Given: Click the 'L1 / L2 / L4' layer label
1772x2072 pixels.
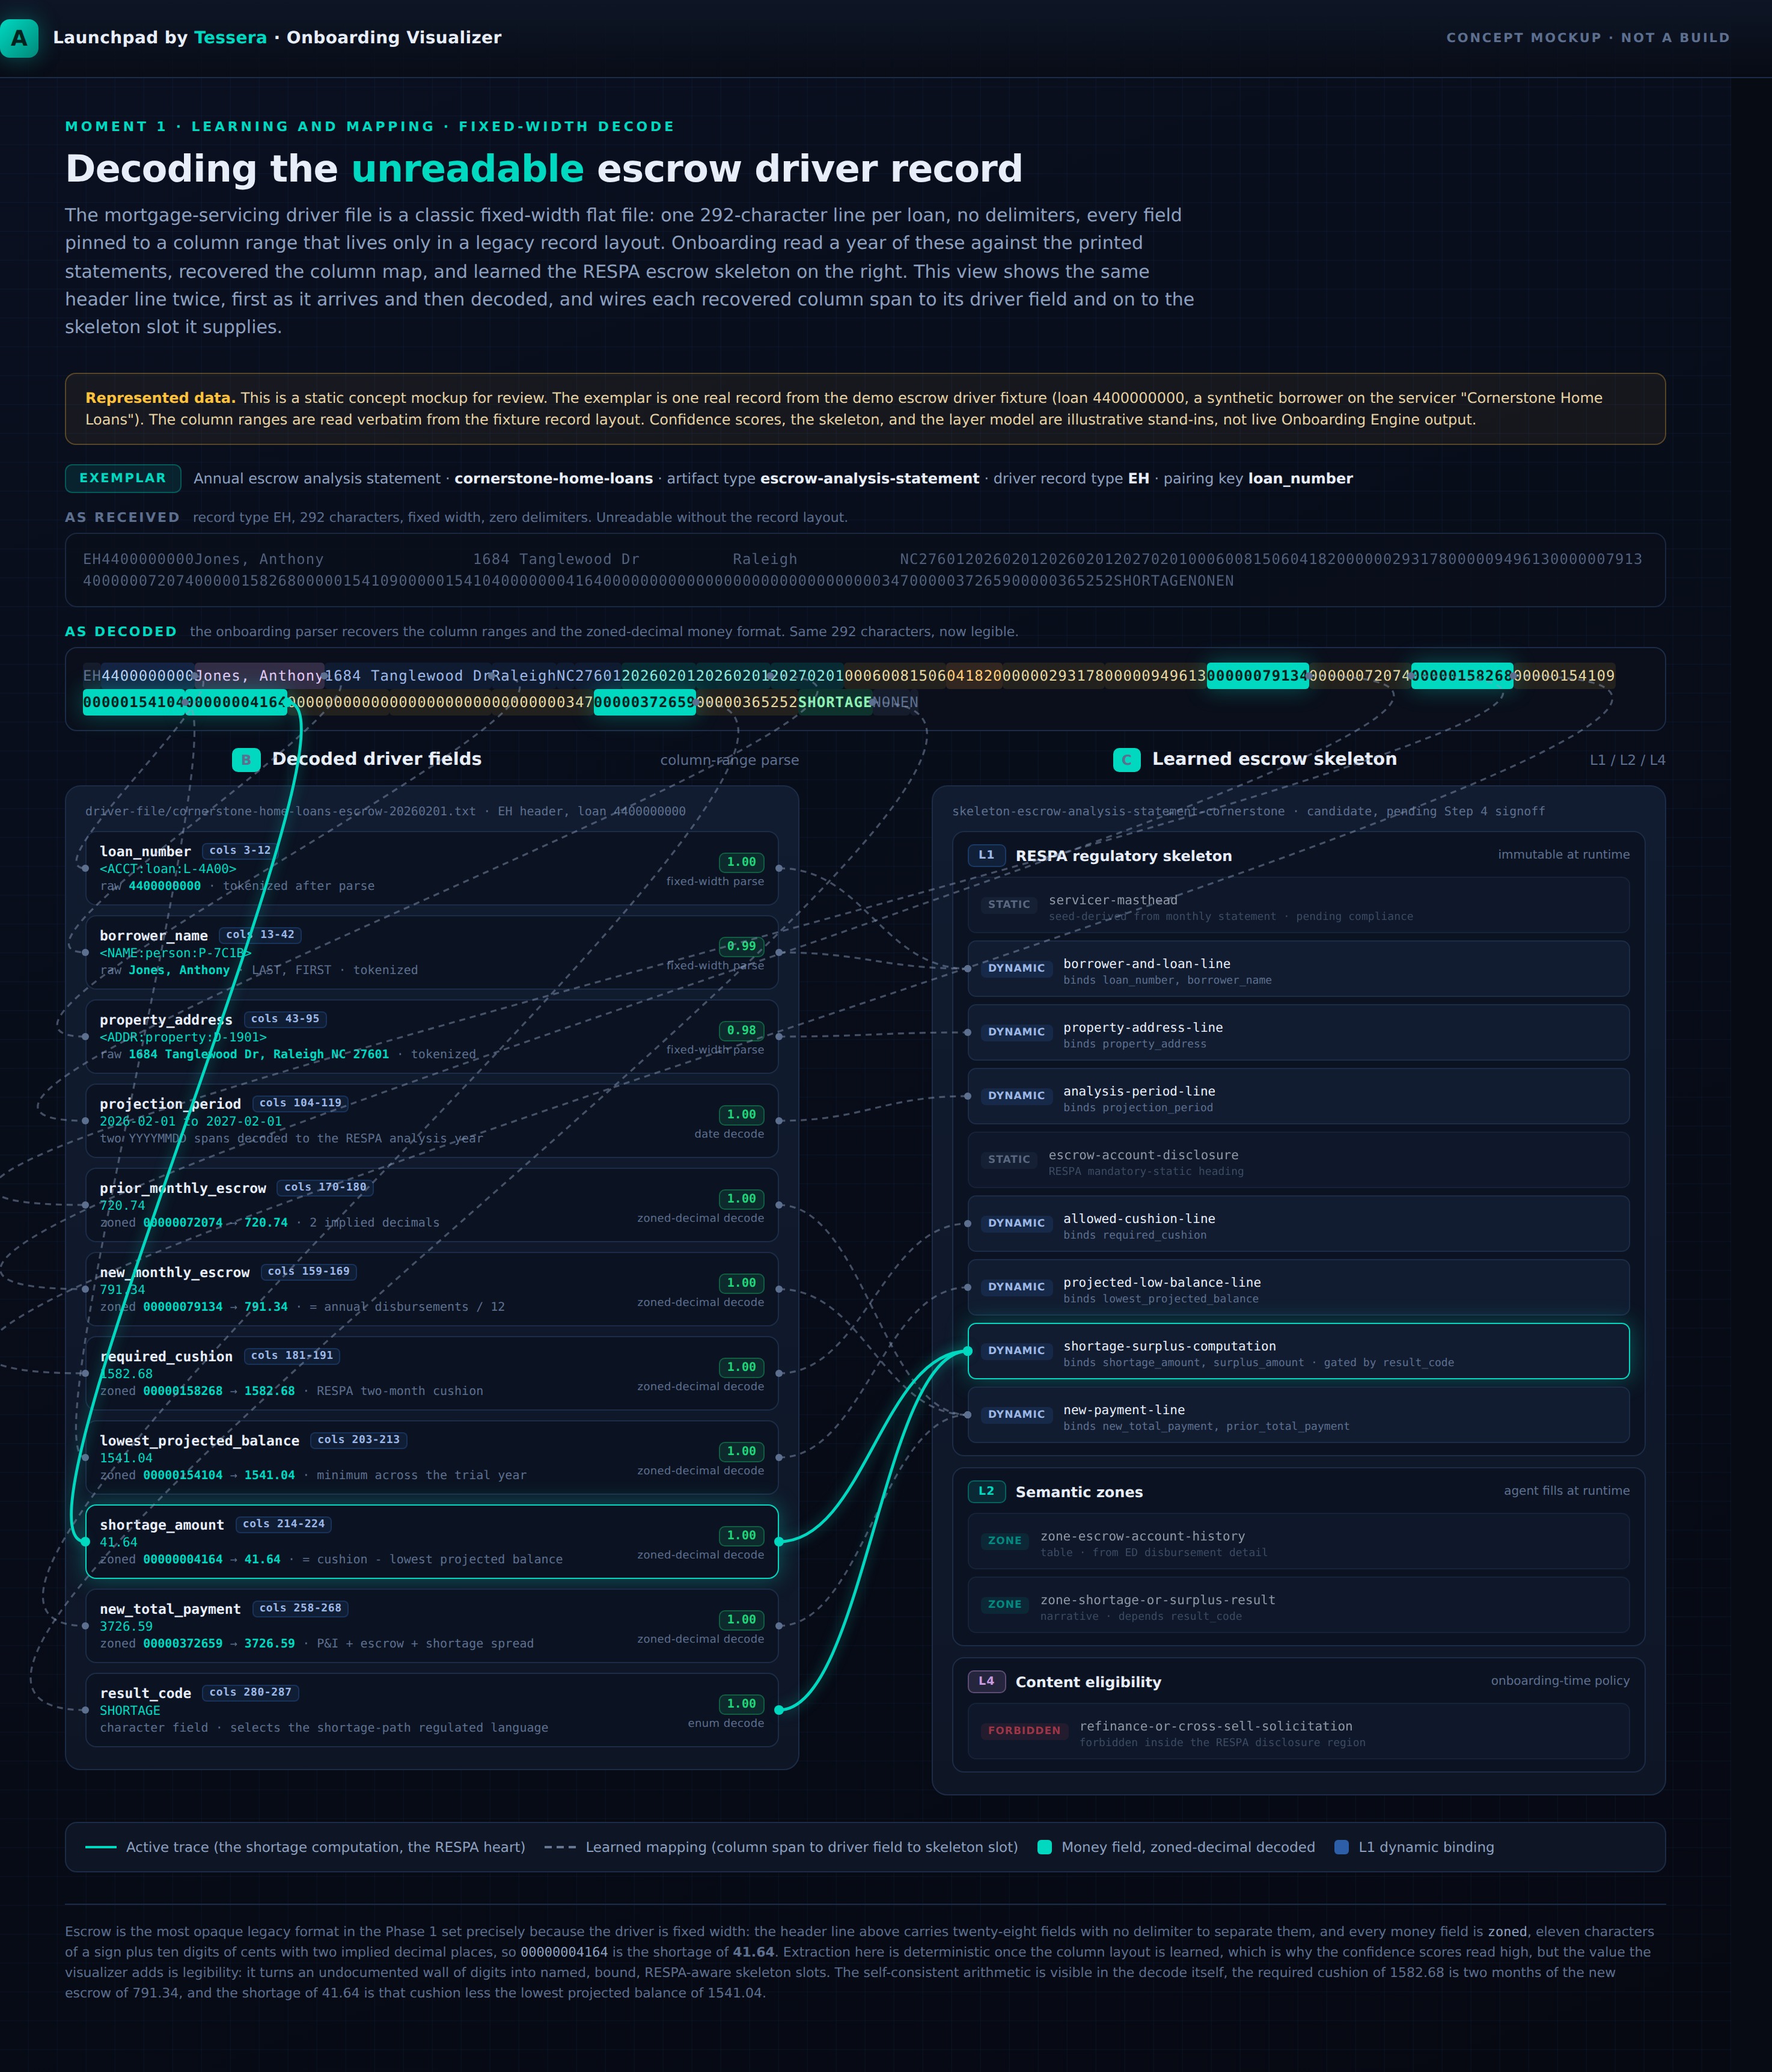Looking at the screenshot, I should point(1627,760).
